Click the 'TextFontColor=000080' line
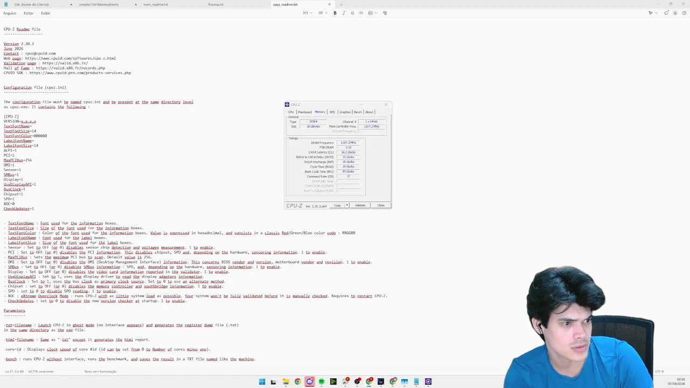 coord(25,136)
